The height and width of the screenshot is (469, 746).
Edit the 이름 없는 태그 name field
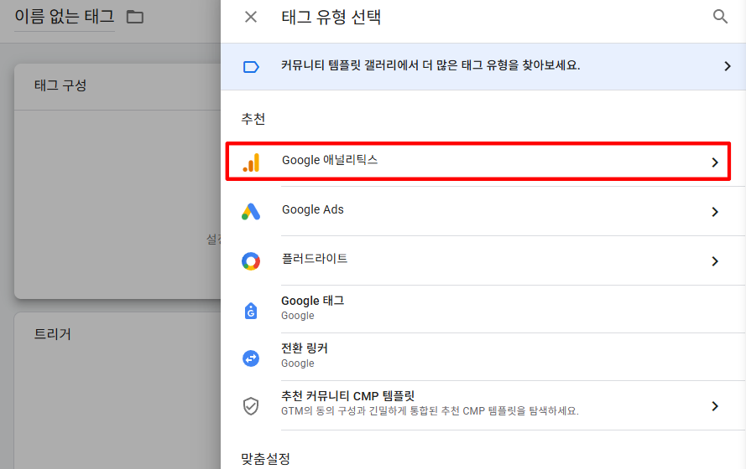click(x=65, y=17)
